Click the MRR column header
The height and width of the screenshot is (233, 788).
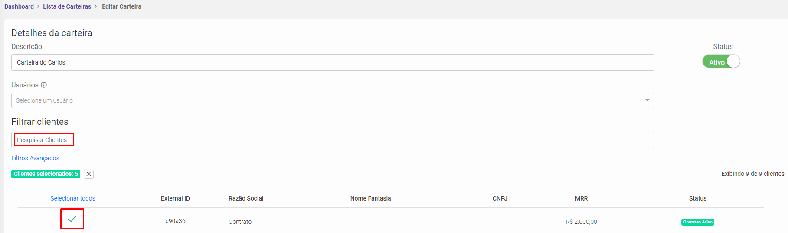click(581, 198)
